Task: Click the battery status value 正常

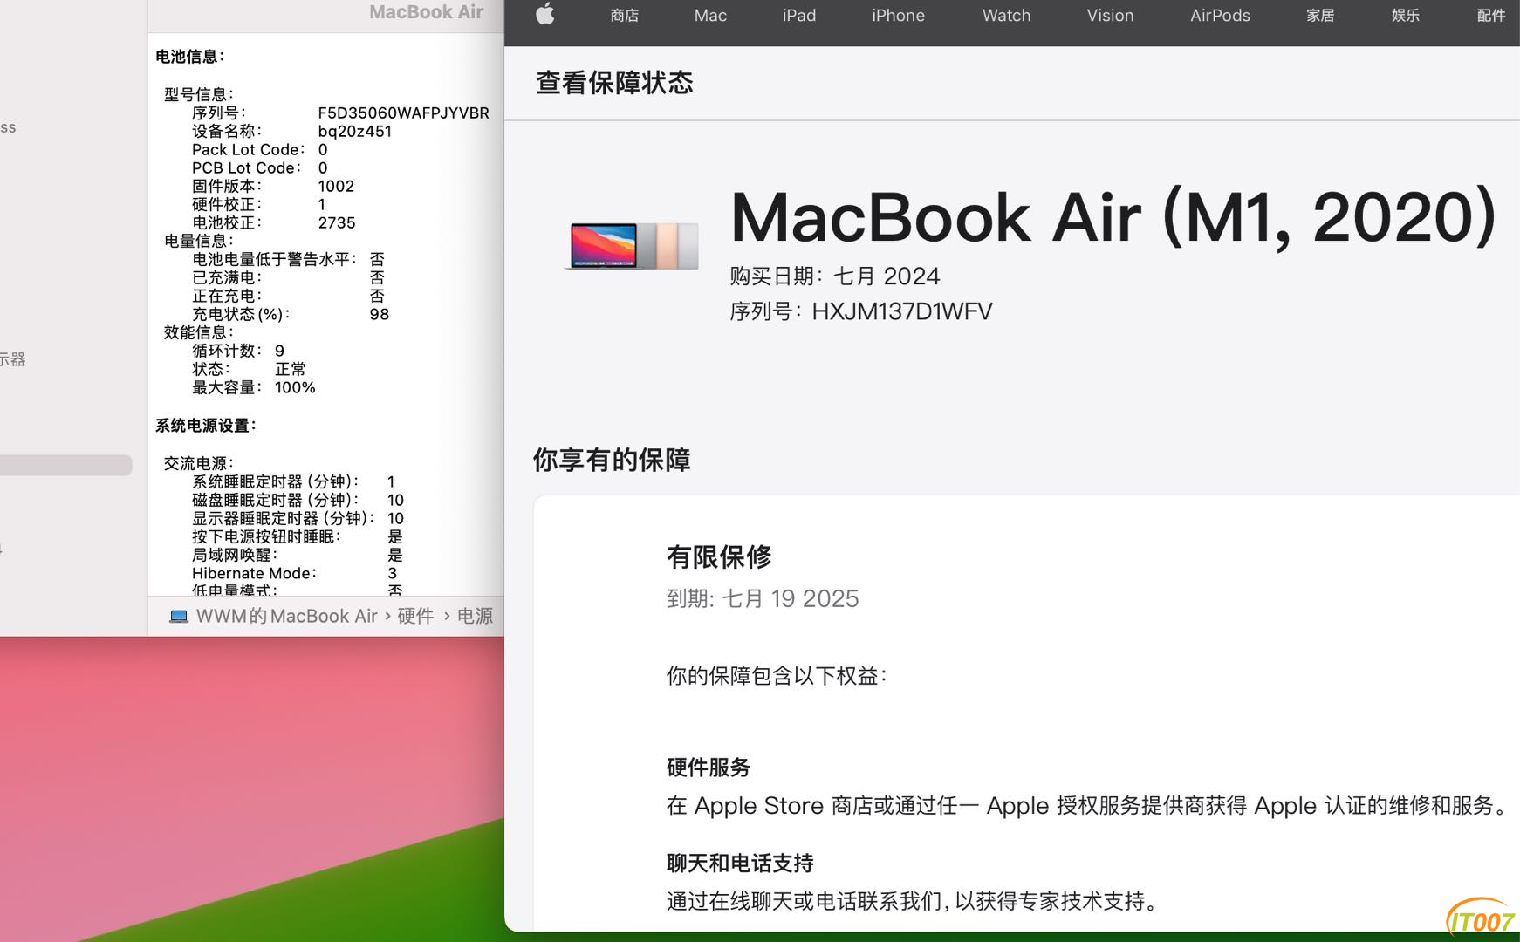Action: (x=291, y=369)
